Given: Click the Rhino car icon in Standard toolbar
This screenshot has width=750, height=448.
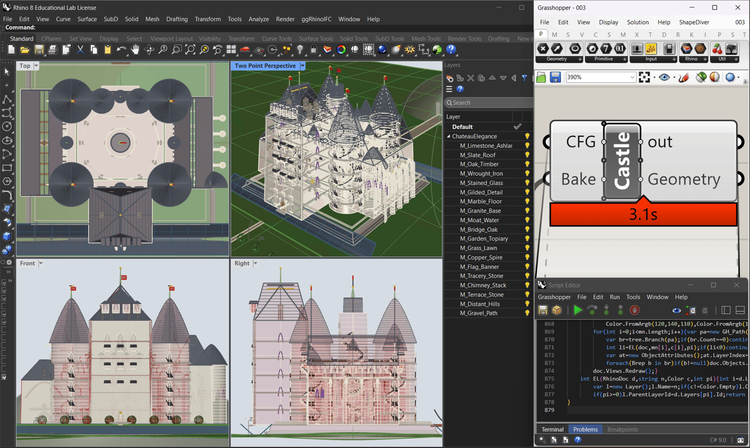Looking at the screenshot, I should point(245,49).
